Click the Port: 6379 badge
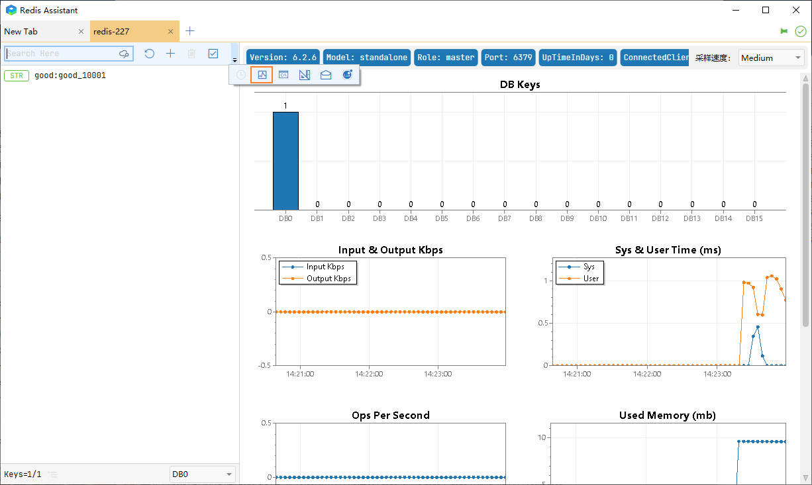Image resolution: width=812 pixels, height=485 pixels. [x=508, y=58]
